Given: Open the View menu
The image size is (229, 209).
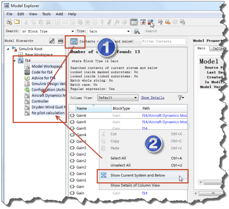Looking at the screenshot, I should point(33,14).
